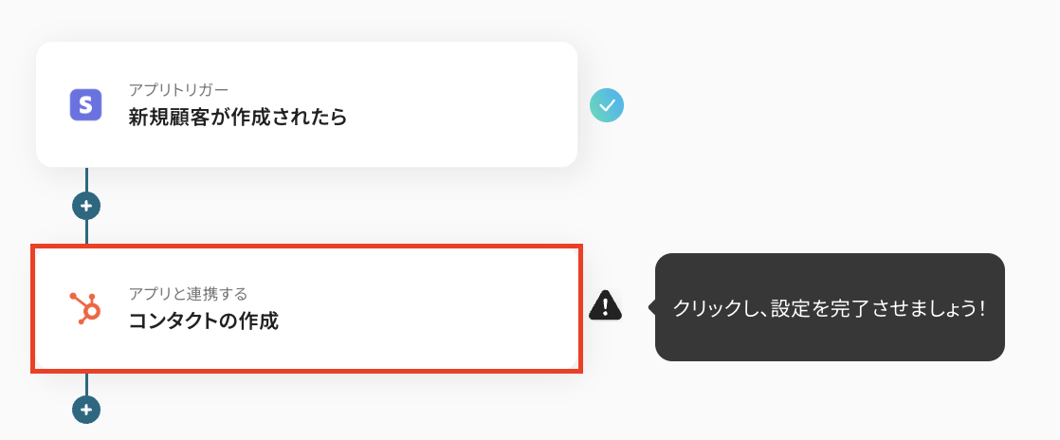The height and width of the screenshot is (440, 1060).
Task: Click the tooltip's left-pointing arrow tip
Action: tap(651, 307)
